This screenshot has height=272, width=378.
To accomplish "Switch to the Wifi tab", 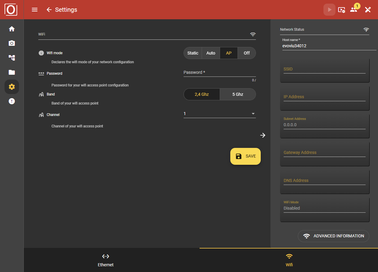I will [x=289, y=260].
